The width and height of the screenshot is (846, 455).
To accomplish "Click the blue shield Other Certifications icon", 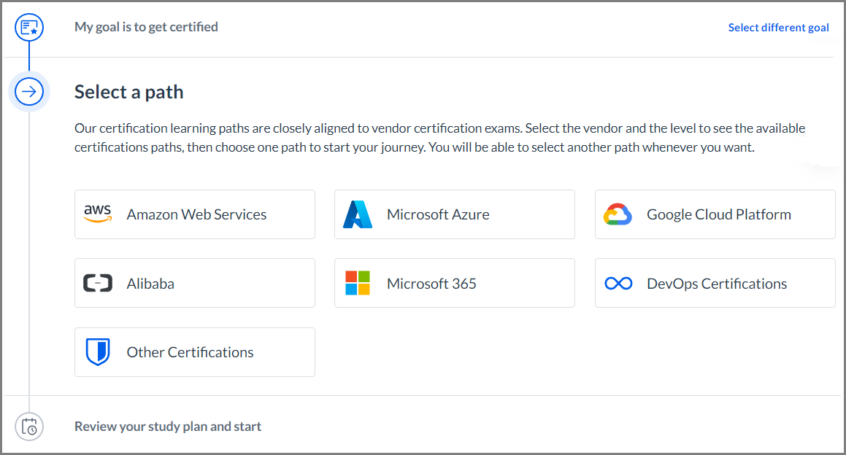I will [98, 352].
